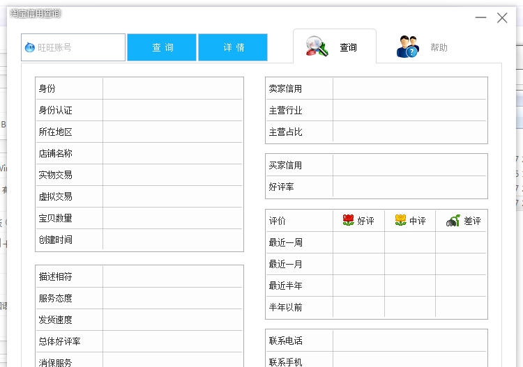Focus the 旺旺账号 input field
This screenshot has height=367, width=523.
click(73, 47)
